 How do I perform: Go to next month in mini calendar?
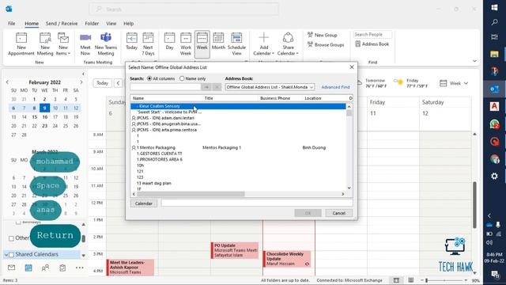click(x=81, y=82)
